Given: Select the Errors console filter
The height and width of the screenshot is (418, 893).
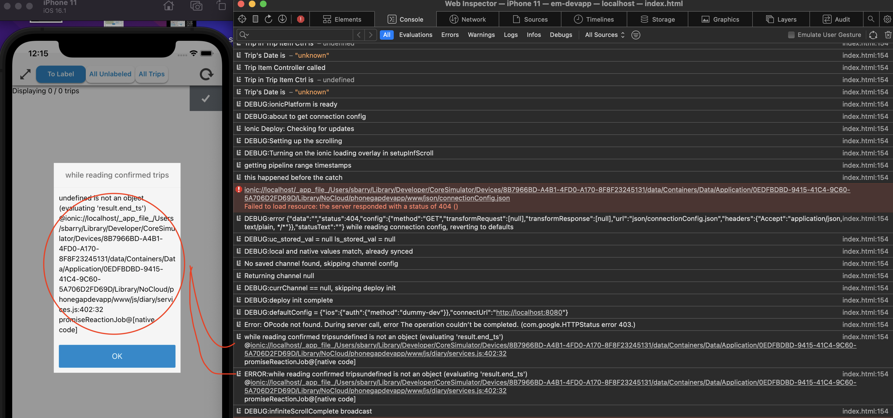Looking at the screenshot, I should pyautogui.click(x=450, y=35).
